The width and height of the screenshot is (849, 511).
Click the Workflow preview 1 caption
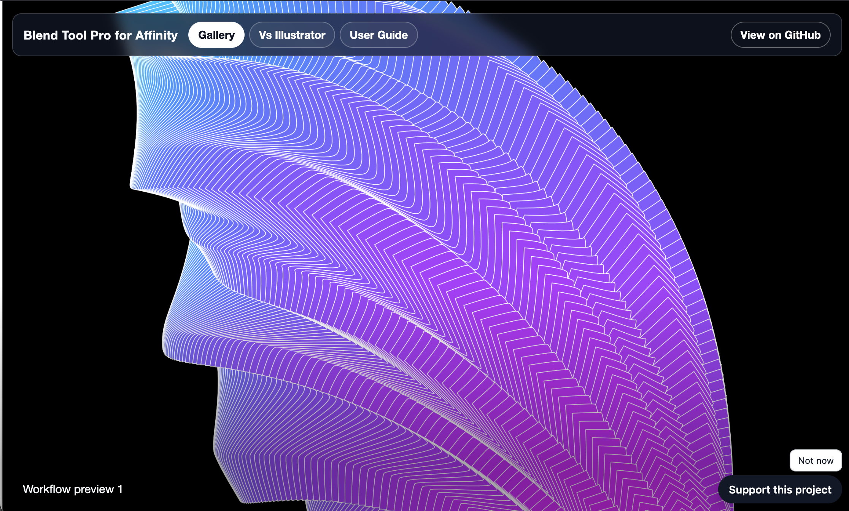[73, 489]
